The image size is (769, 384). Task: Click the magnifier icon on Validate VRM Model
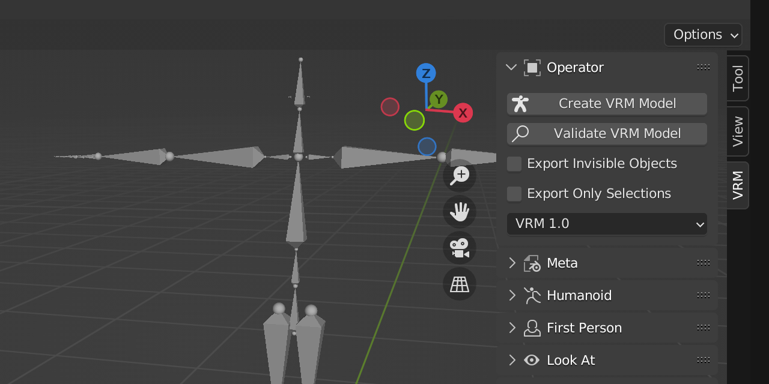519,133
